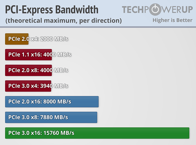Click the 2000 MB/s value label
Screen dimensions: 196x145
(x=54, y=39)
